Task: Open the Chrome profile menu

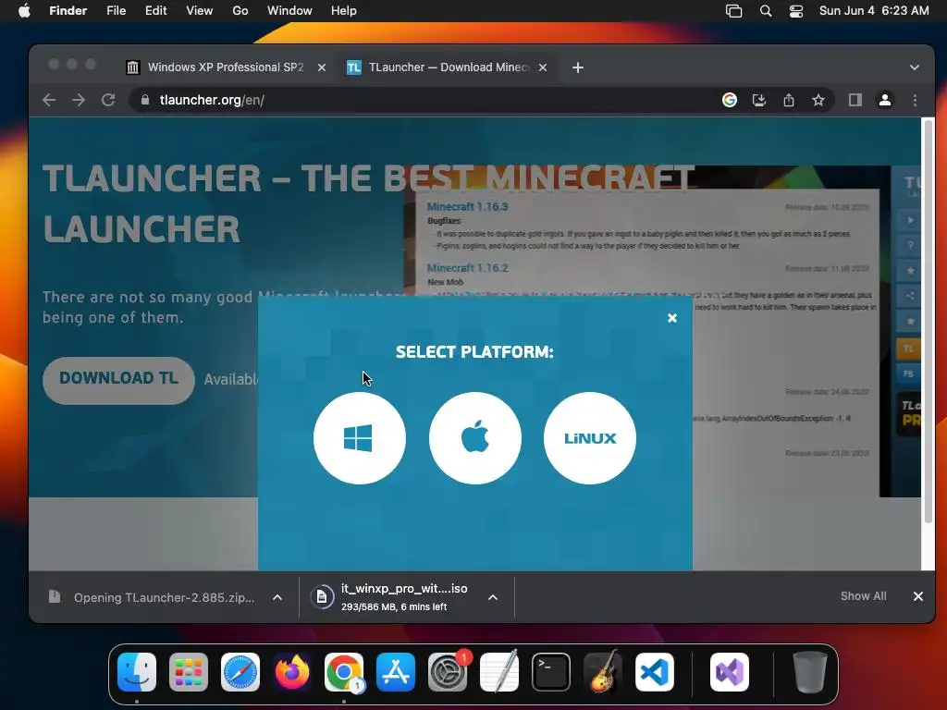Action: click(x=885, y=100)
